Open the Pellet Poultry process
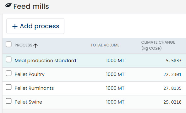The width and height of the screenshot is (186, 113). tap(30, 74)
